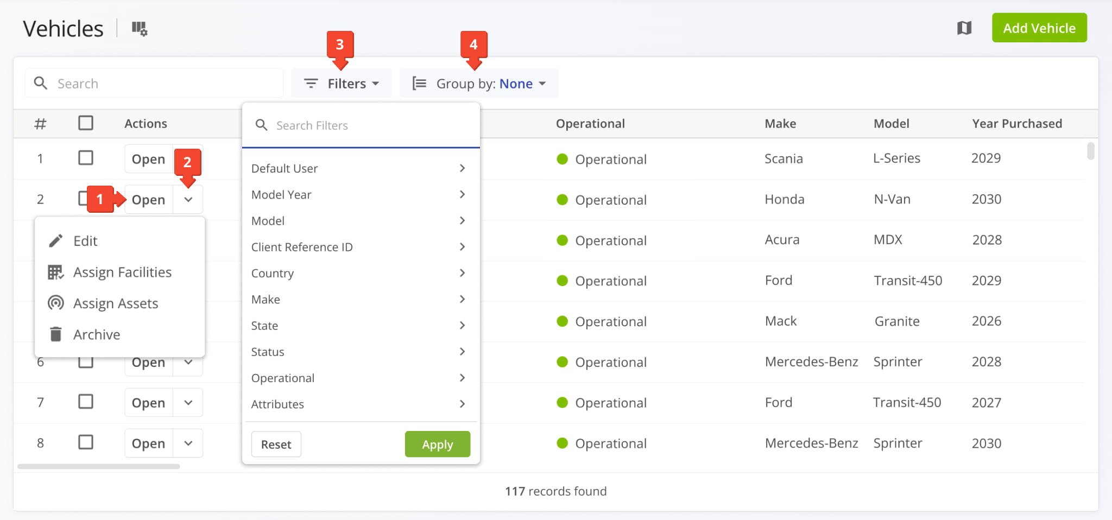The height and width of the screenshot is (520, 1112).
Task: Select the State filter option
Action: point(361,326)
